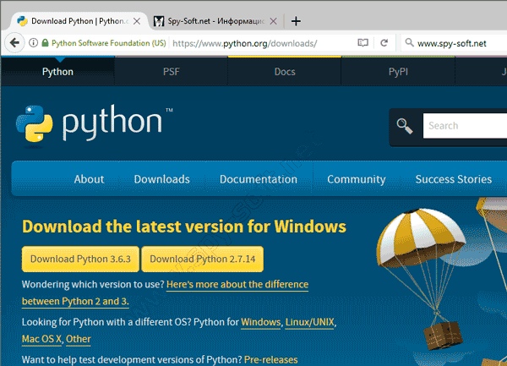Reload the page with the refresh icon
The image size is (507, 366).
[x=384, y=42]
